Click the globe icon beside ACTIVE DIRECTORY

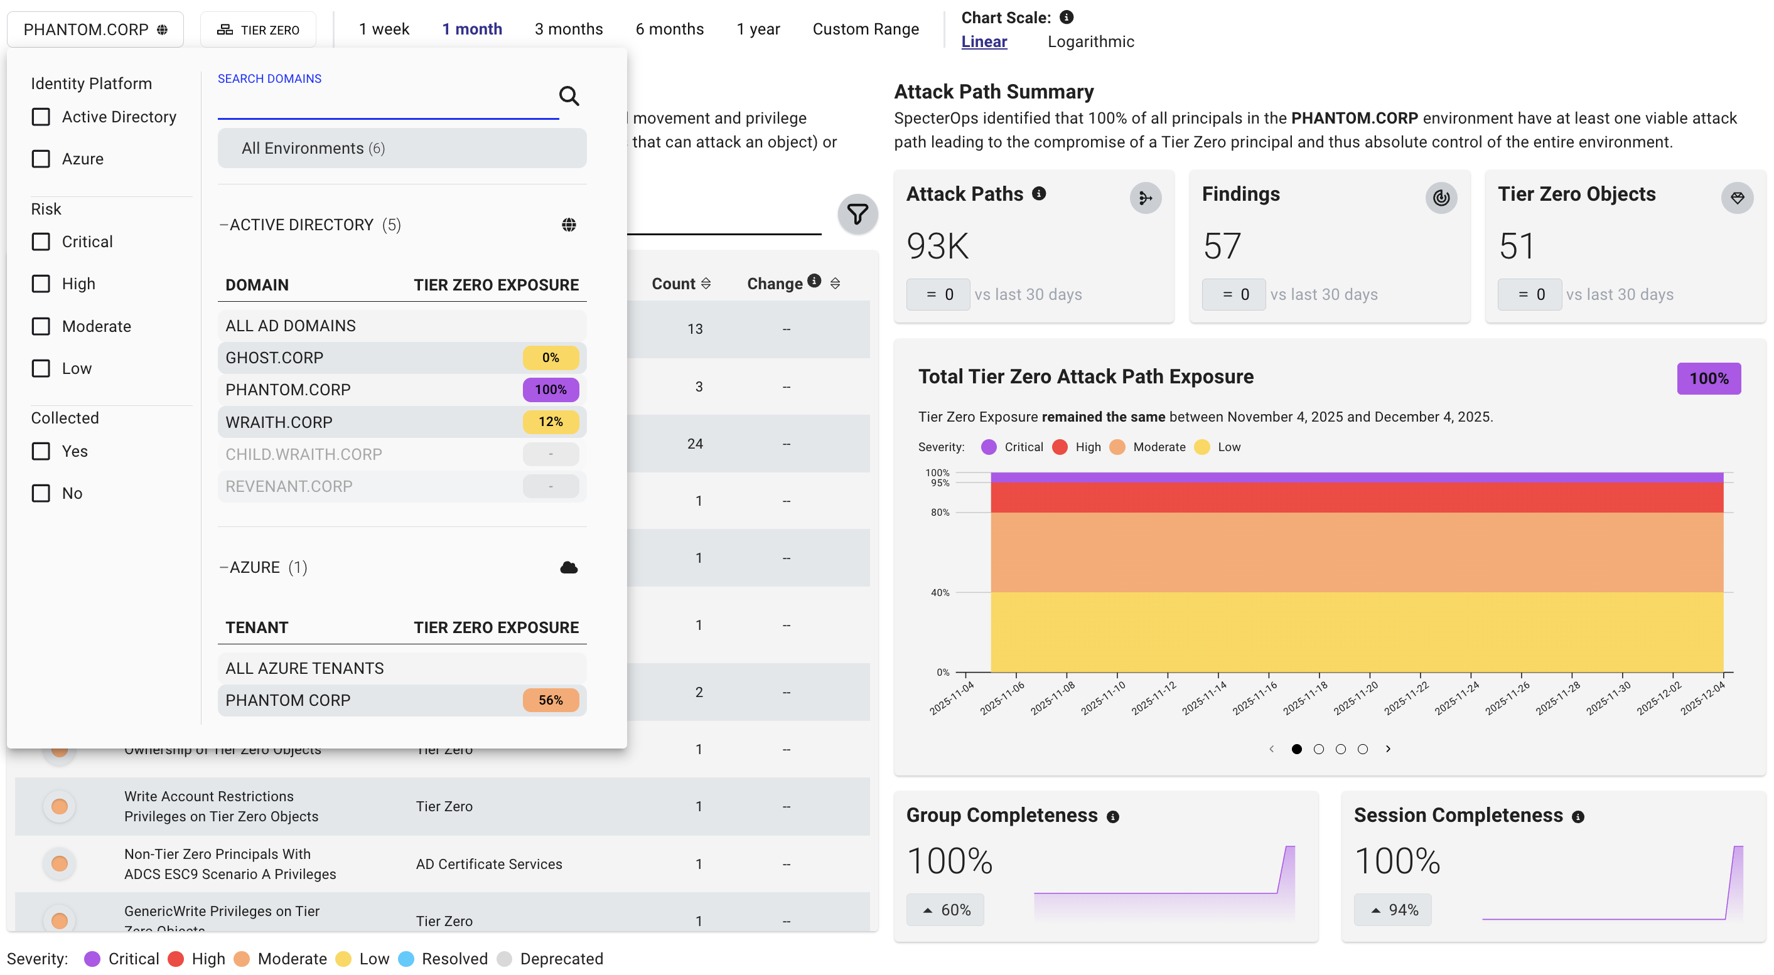569,225
